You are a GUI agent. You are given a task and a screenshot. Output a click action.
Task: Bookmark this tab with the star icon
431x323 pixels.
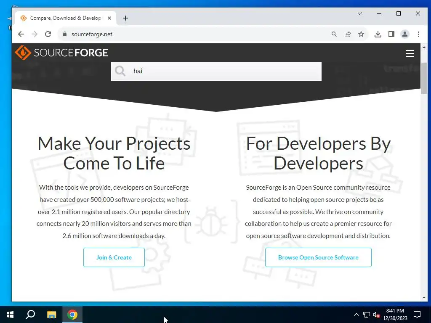361,34
